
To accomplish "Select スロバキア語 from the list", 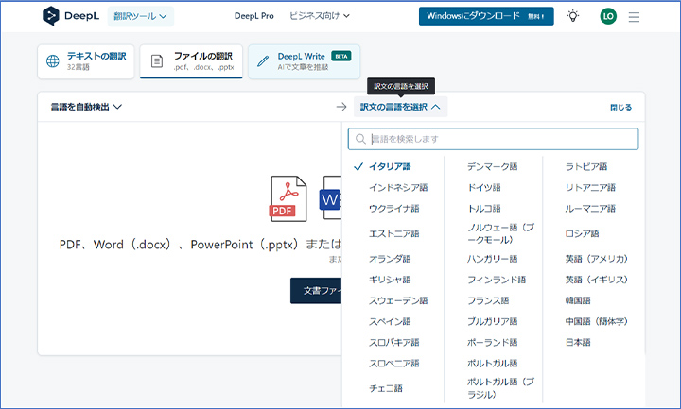I will (393, 342).
